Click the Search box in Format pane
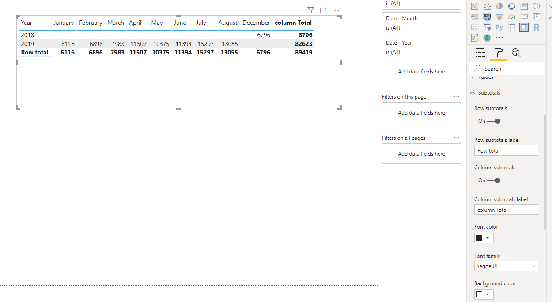Viewport: 552px width, 302px height. pos(507,69)
